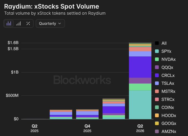Click the Raydium: xStocks Spot Volume title
The height and width of the screenshot is (136, 188).
tap(52, 6)
